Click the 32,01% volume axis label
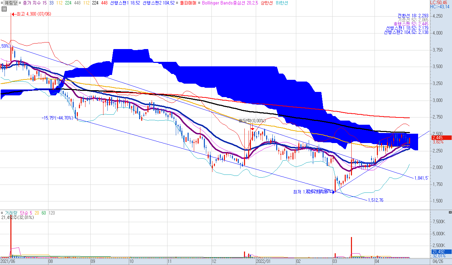The width and height of the screenshot is (452, 265). click(439, 256)
